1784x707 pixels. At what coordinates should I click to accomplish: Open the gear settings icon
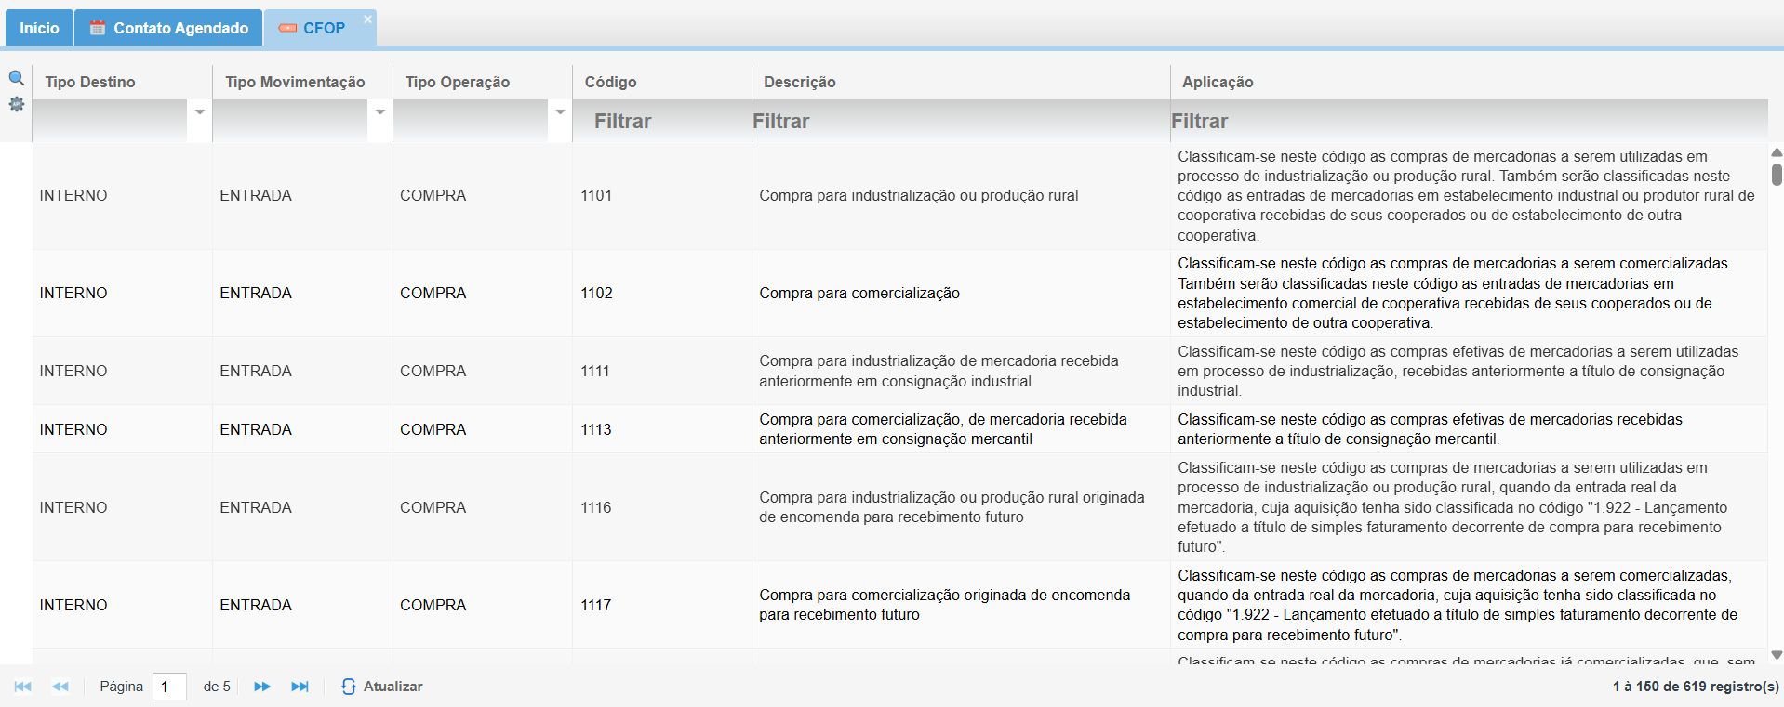tap(16, 104)
